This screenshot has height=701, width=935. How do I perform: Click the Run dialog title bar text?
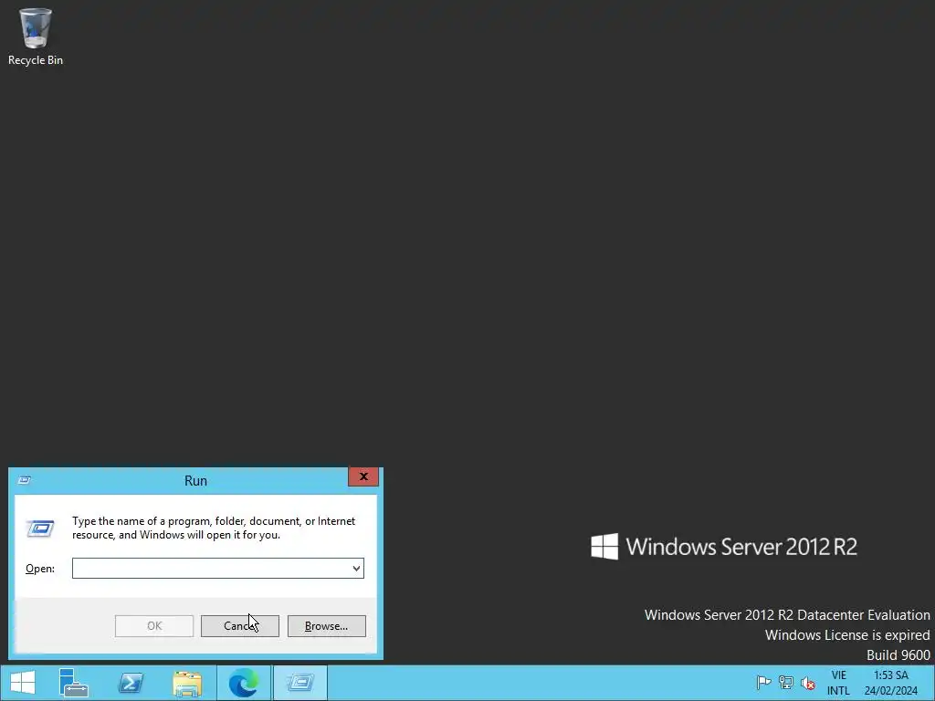tap(195, 480)
